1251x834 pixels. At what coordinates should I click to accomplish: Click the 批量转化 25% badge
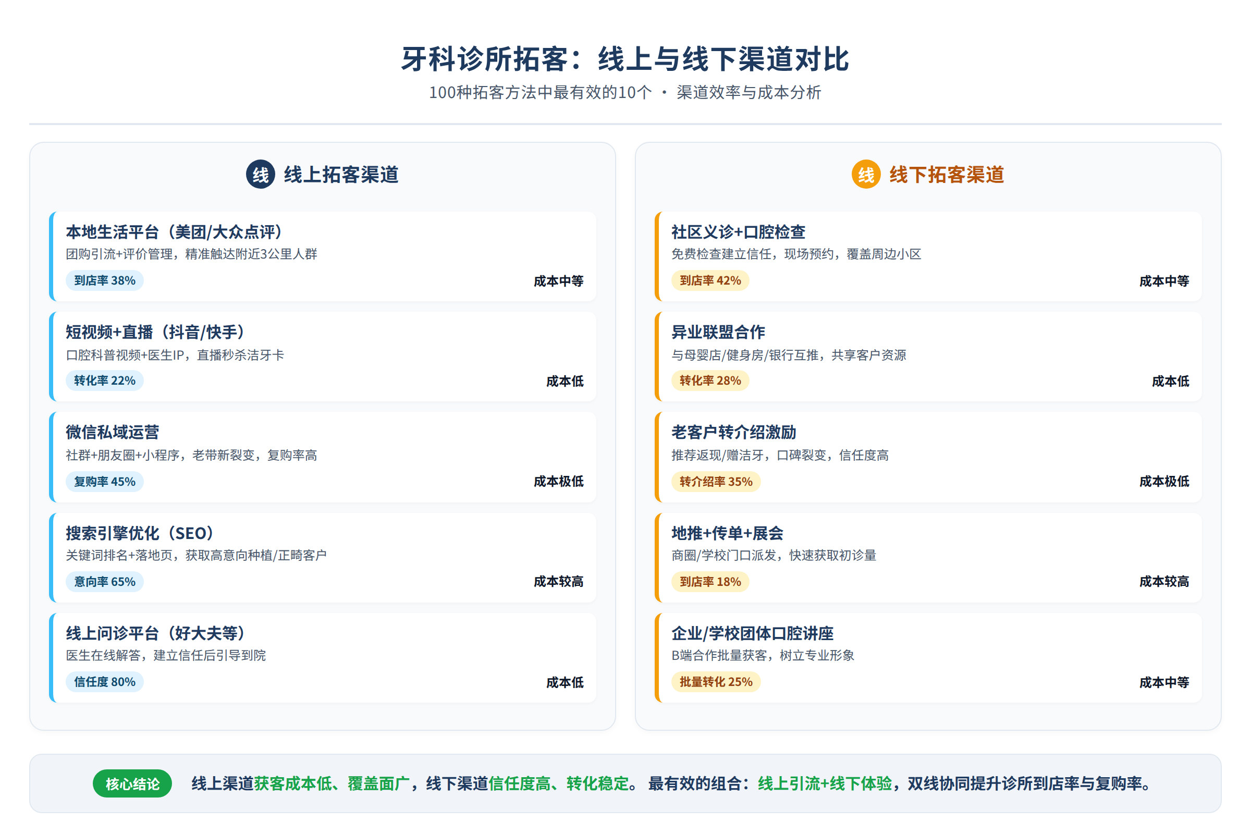(x=716, y=681)
